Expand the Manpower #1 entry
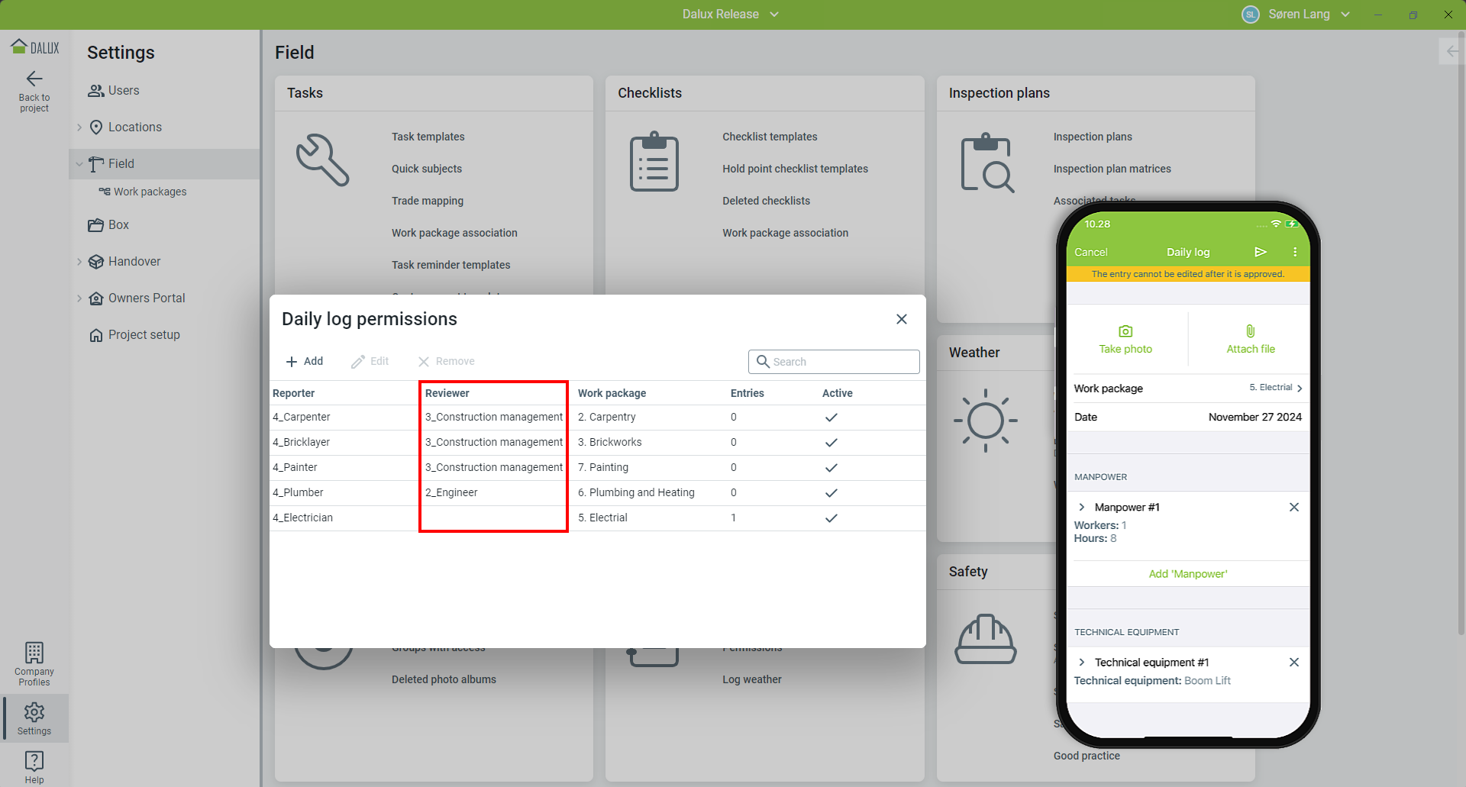1466x787 pixels. (1082, 507)
